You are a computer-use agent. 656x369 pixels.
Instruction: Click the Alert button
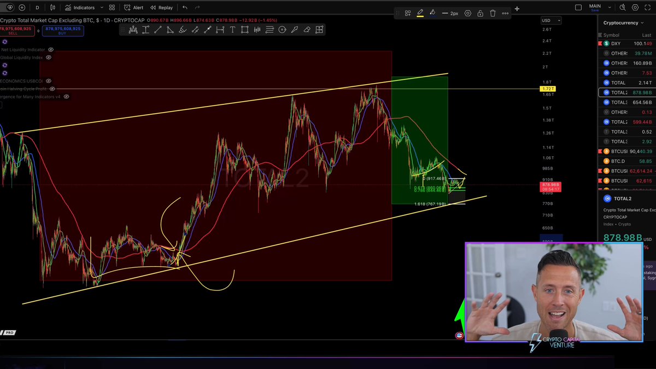pos(133,8)
